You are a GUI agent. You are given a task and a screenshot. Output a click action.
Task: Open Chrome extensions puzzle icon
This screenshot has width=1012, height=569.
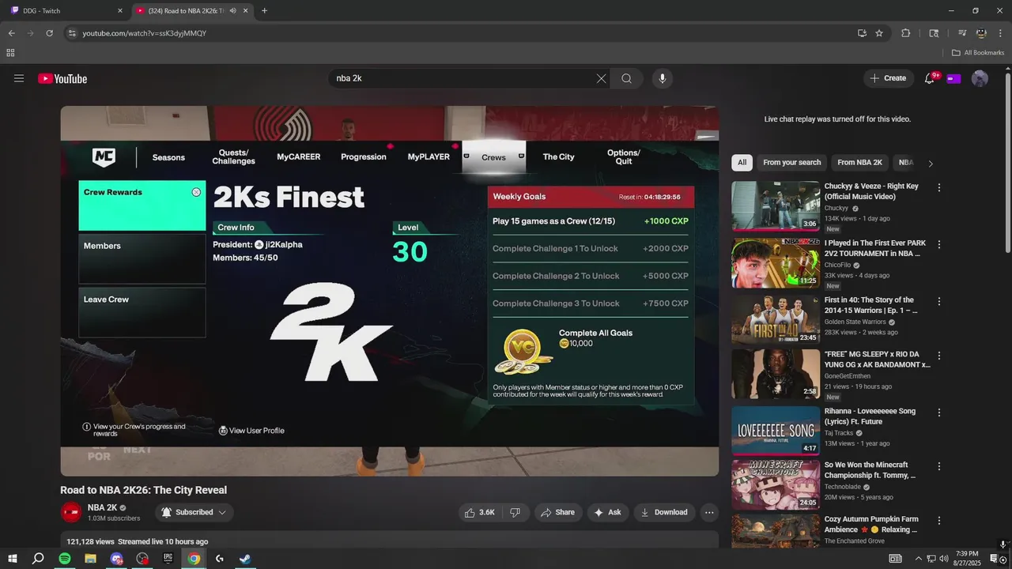pos(906,33)
